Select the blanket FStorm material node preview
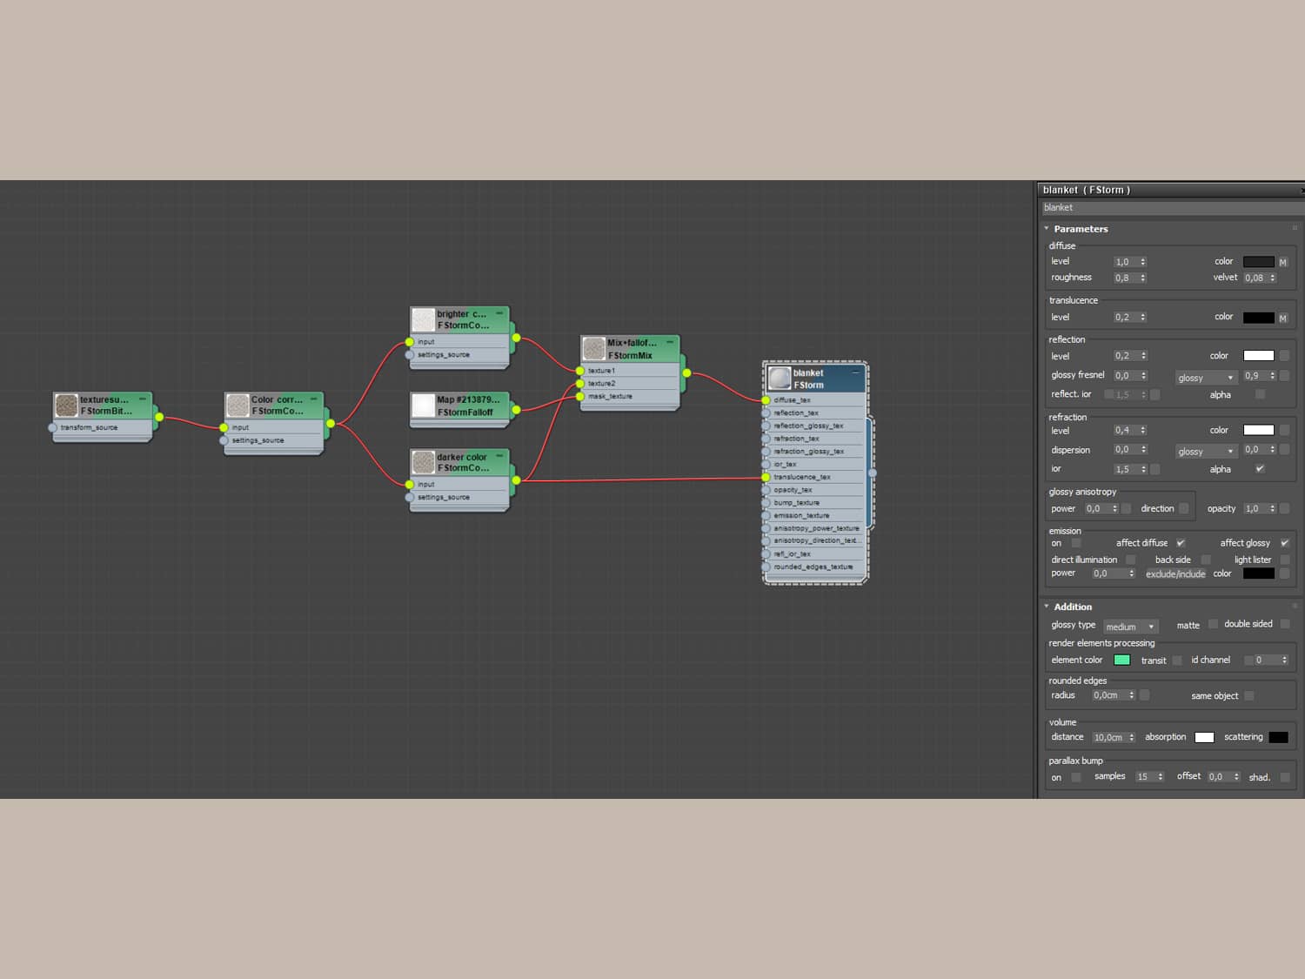This screenshot has width=1305, height=979. (x=780, y=379)
